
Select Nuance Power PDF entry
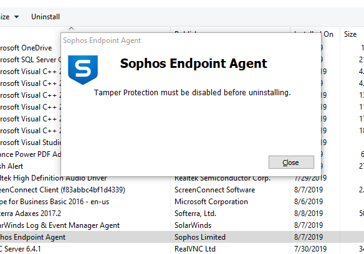31,154
